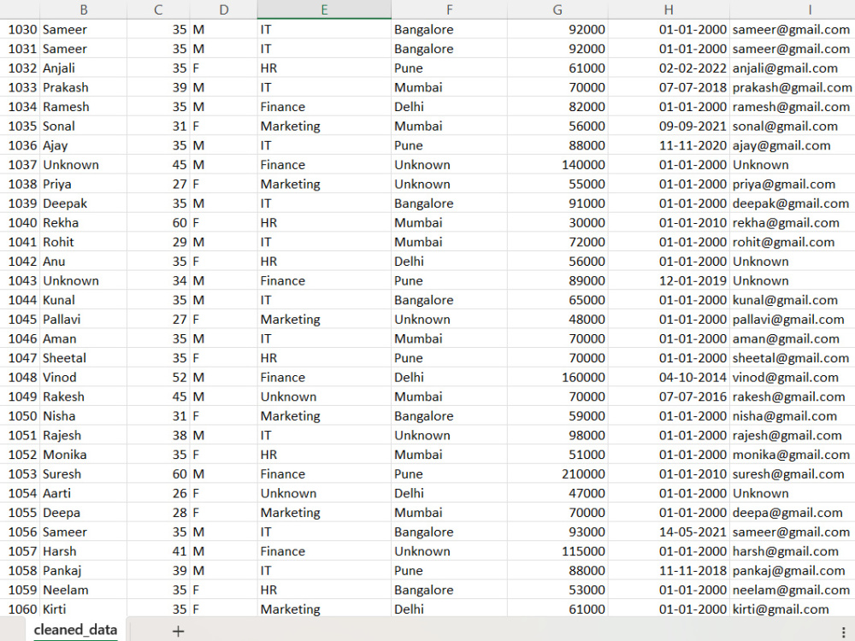Select column B header
Screen dimensions: 855x641
coord(84,9)
